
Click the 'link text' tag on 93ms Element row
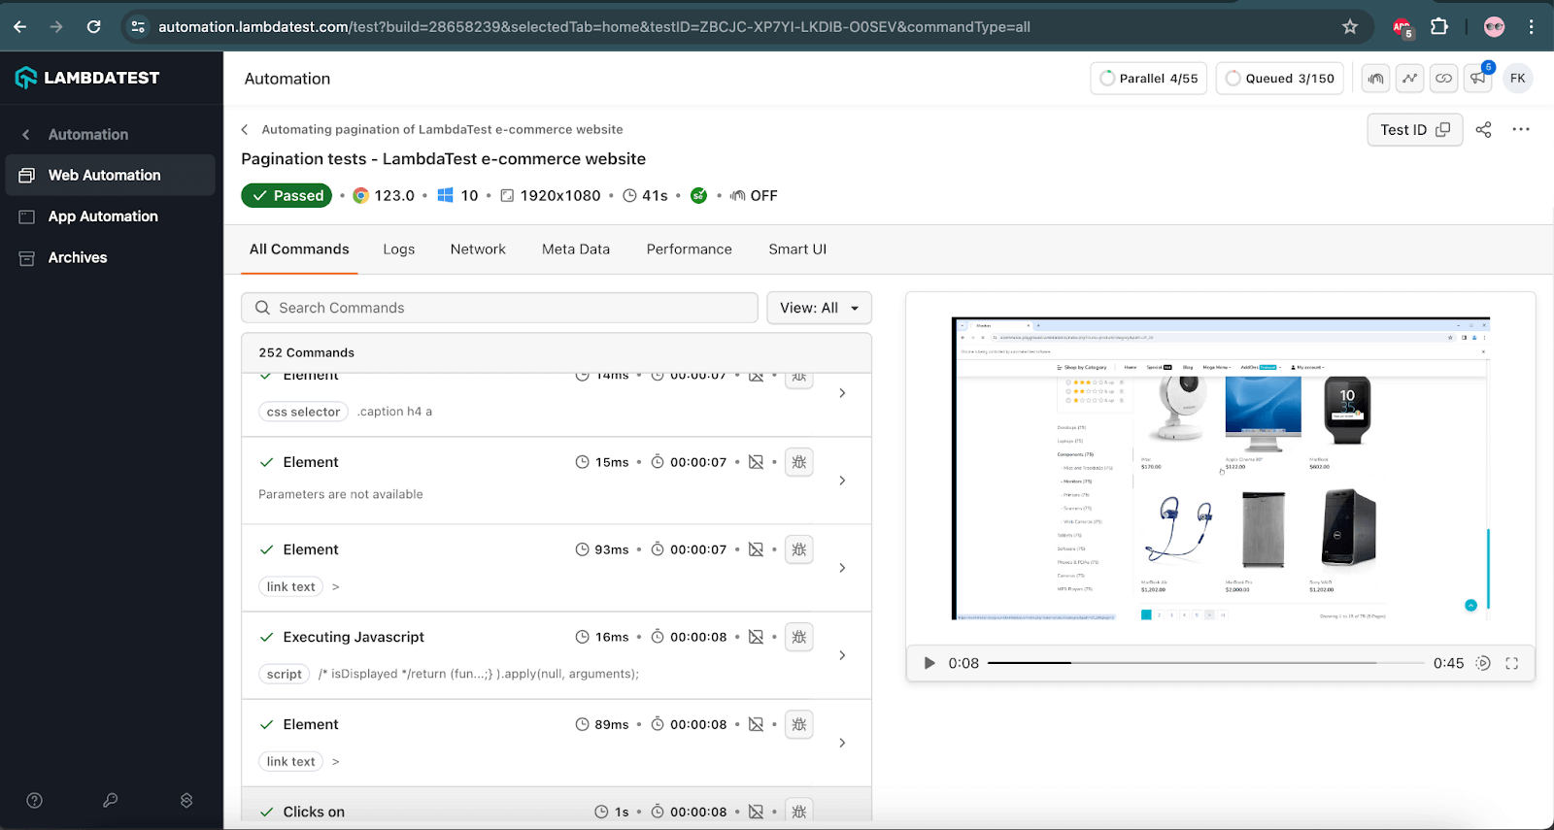point(290,586)
